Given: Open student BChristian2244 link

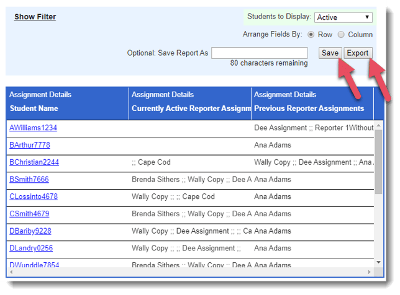Looking at the screenshot, I should tap(34, 162).
